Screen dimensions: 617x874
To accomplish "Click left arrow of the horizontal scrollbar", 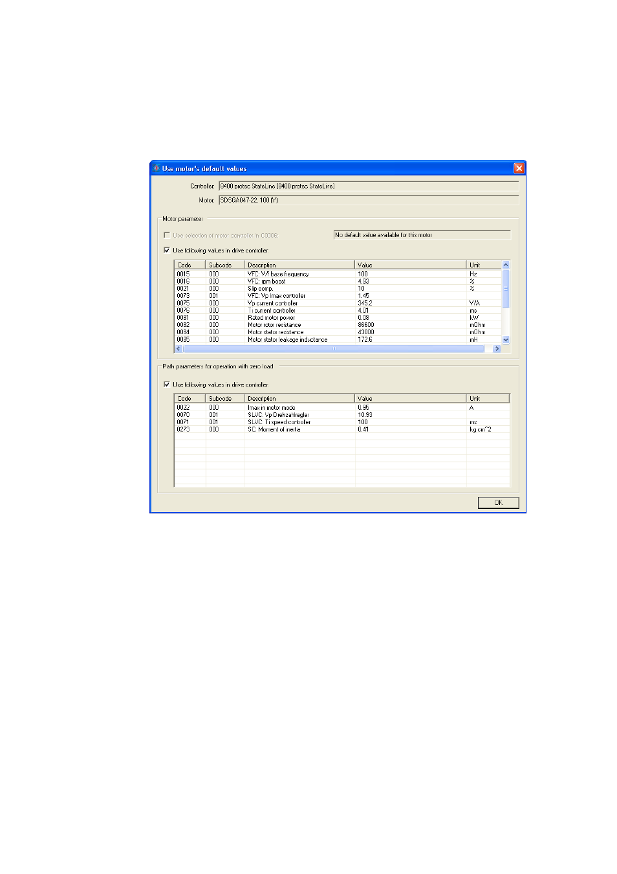I will (x=179, y=349).
